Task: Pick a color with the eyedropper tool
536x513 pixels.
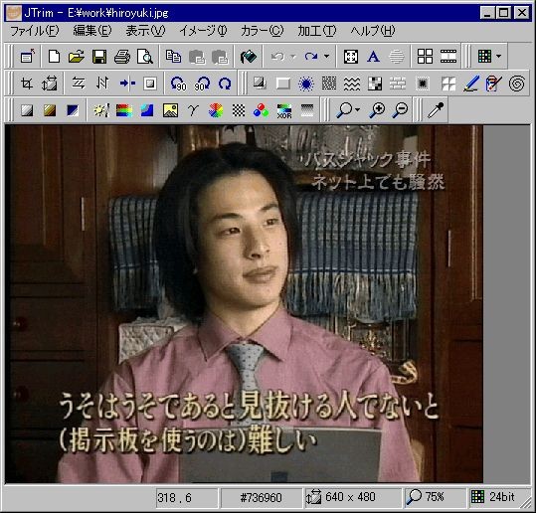Action: (x=436, y=110)
